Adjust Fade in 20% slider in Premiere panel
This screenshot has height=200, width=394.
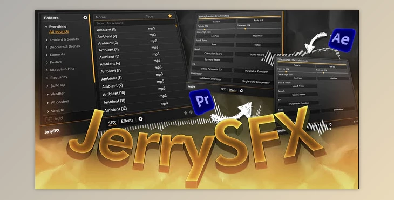[x=216, y=29]
